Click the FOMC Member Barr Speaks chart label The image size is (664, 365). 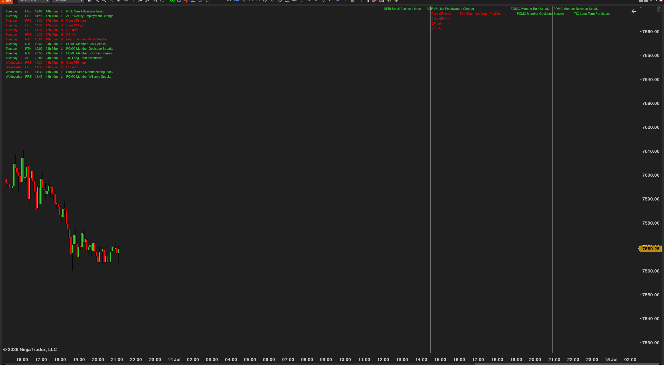530,9
